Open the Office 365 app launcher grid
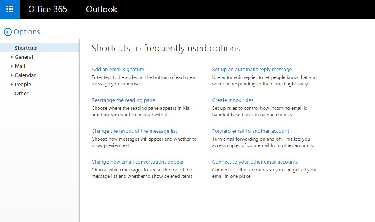This screenshot has width=375, height=222. tap(10, 9)
